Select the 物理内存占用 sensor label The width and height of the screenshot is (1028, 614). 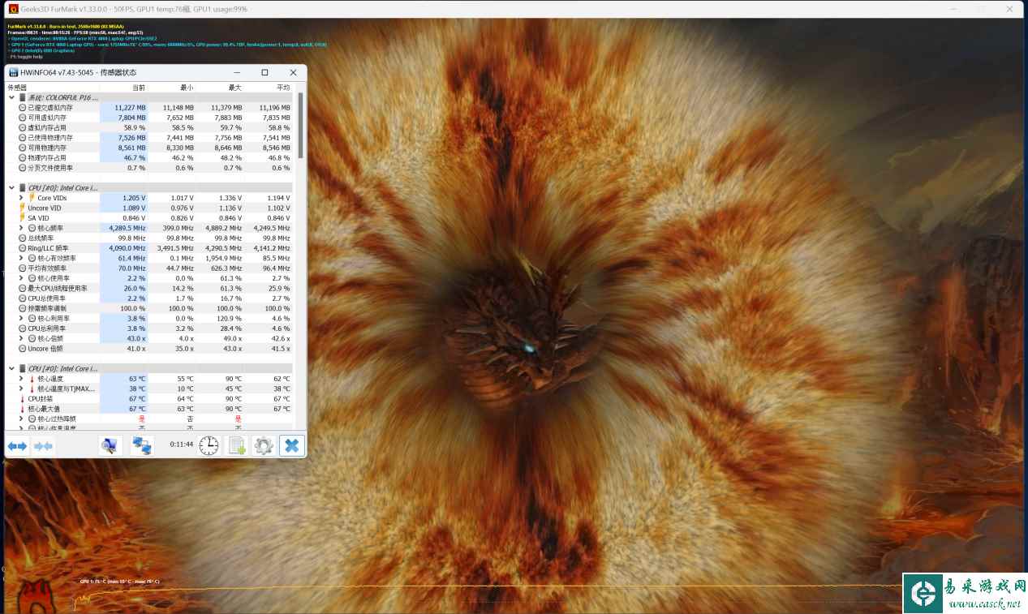[47, 157]
